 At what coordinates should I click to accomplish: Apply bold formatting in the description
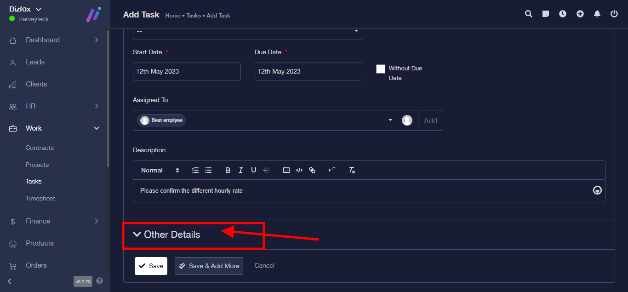tap(228, 170)
